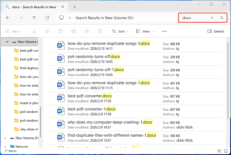Switch to large thumbnails view in status bar
The width and height of the screenshot is (231, 155).
226,151
